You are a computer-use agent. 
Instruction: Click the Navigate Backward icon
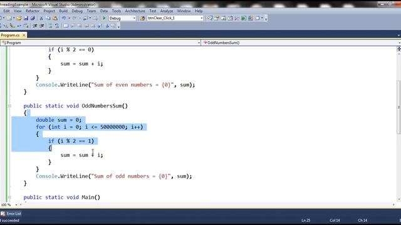85,18
